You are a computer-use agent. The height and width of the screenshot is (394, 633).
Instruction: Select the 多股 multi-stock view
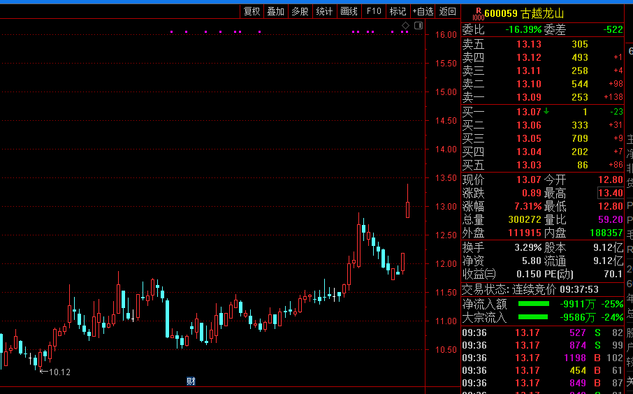[300, 11]
